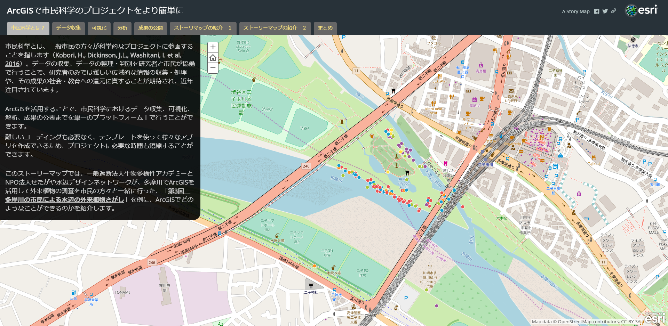Click 兵庫島 pond torii icon
Screen dimensions: 668x326
[x=407, y=173]
